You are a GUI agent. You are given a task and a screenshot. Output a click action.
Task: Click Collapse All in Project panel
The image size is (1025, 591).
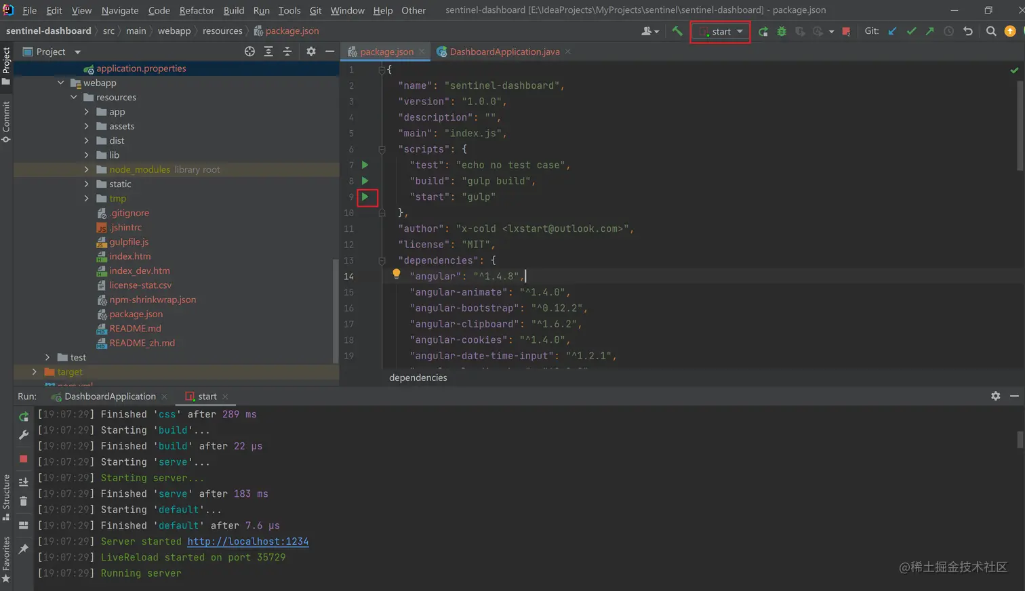tap(287, 52)
